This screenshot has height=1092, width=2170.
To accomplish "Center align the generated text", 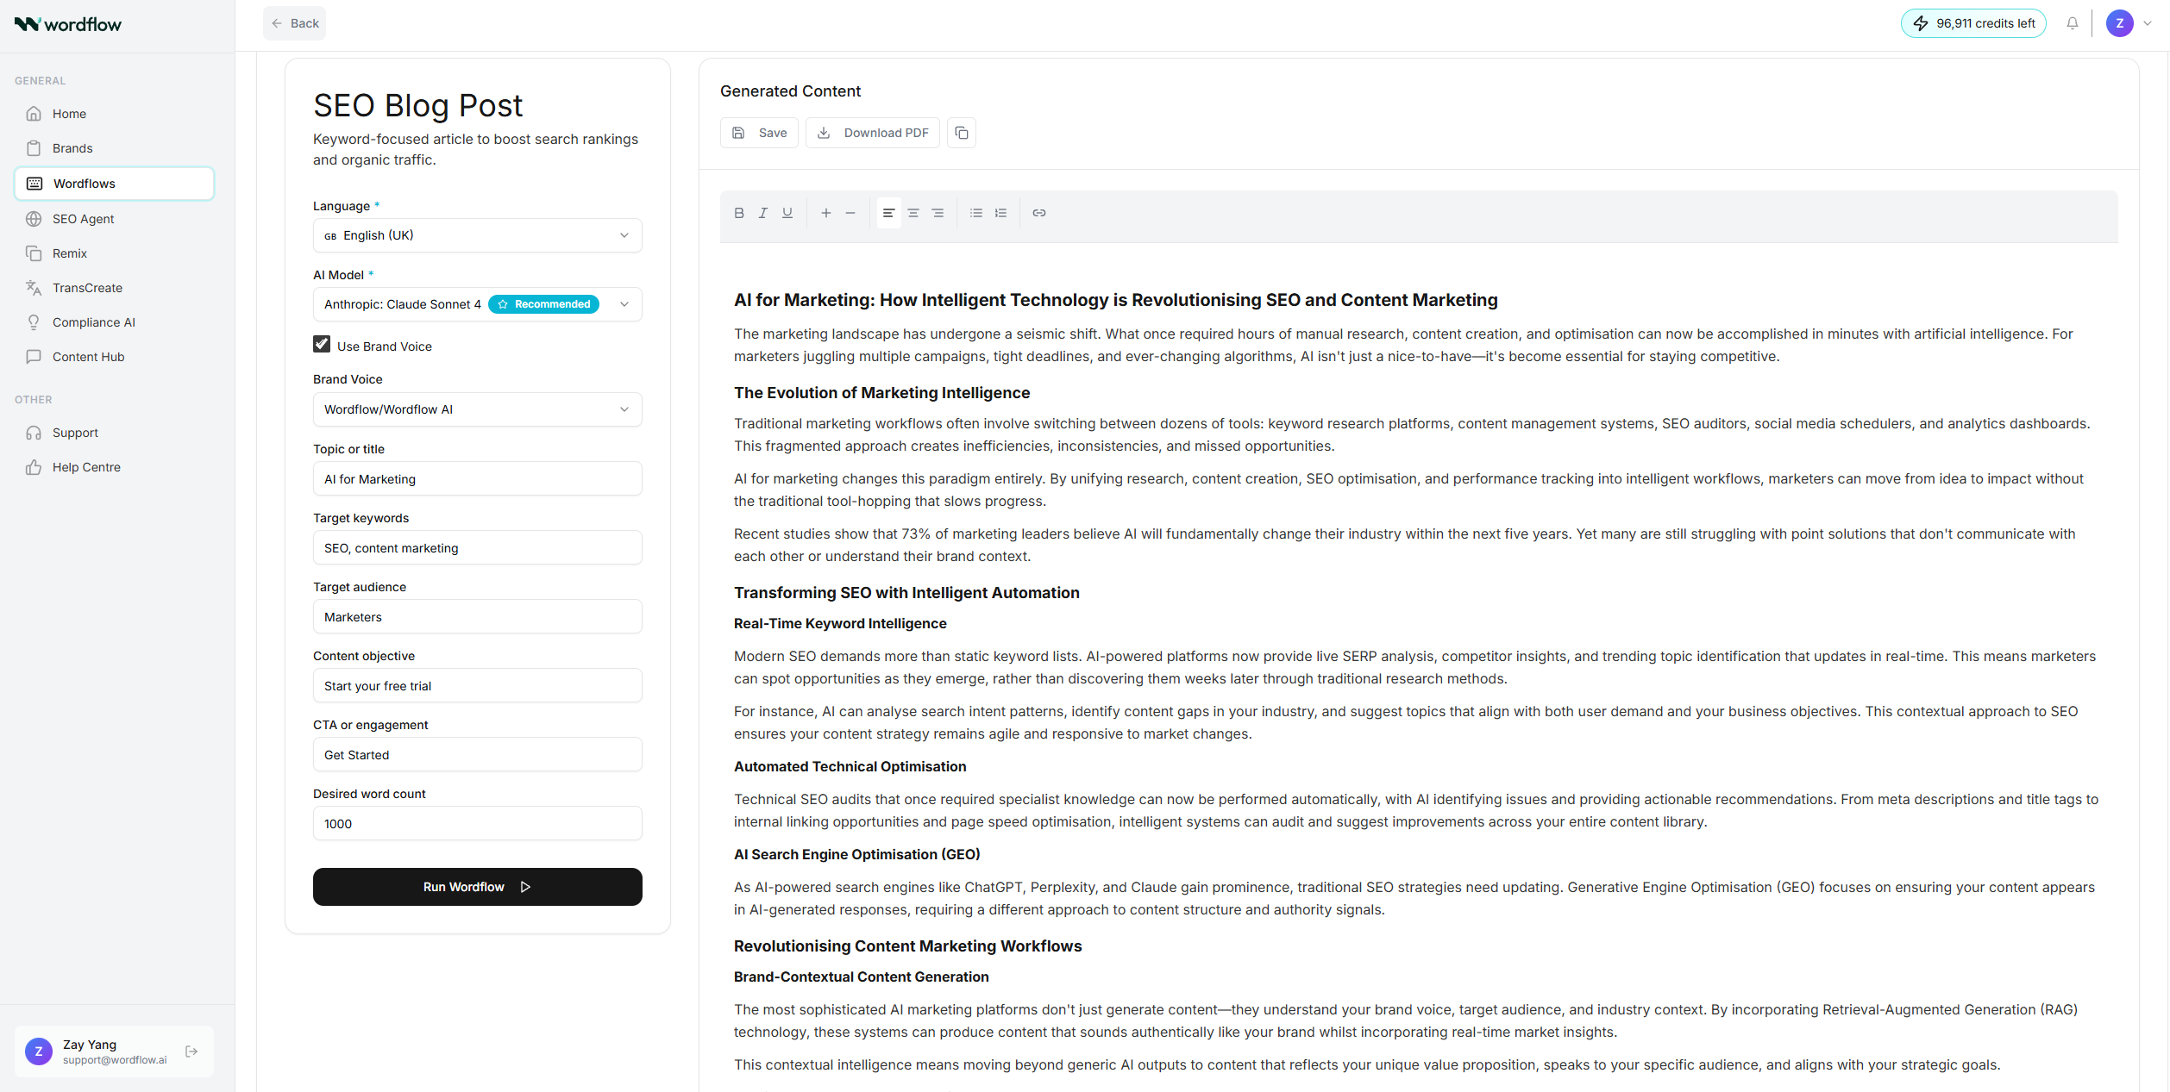I will [x=913, y=213].
